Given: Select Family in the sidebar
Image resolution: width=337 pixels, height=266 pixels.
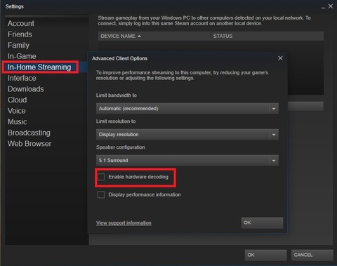Looking at the screenshot, I should [18, 46].
